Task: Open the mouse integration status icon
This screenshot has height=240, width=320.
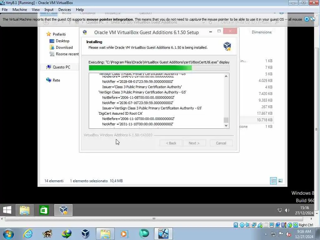Action: (289, 225)
